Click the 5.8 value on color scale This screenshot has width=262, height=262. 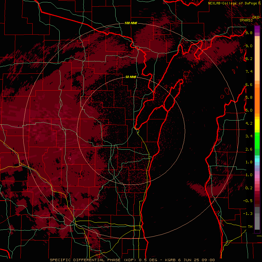[249, 98]
